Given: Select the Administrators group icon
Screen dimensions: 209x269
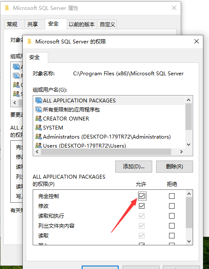Looking at the screenshot, I should [x=39, y=136].
